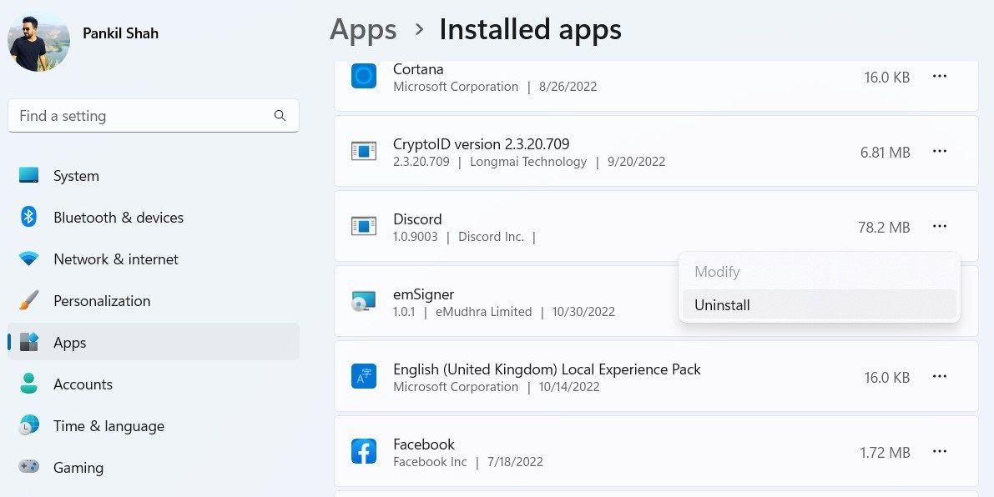The width and height of the screenshot is (994, 497).
Task: Click the Personalization paintbrush icon
Action: click(28, 301)
